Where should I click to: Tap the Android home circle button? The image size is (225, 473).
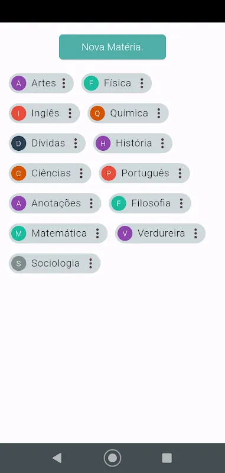(112, 458)
